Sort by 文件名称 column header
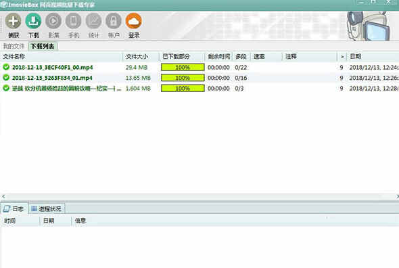This screenshot has height=268, width=399. point(62,57)
